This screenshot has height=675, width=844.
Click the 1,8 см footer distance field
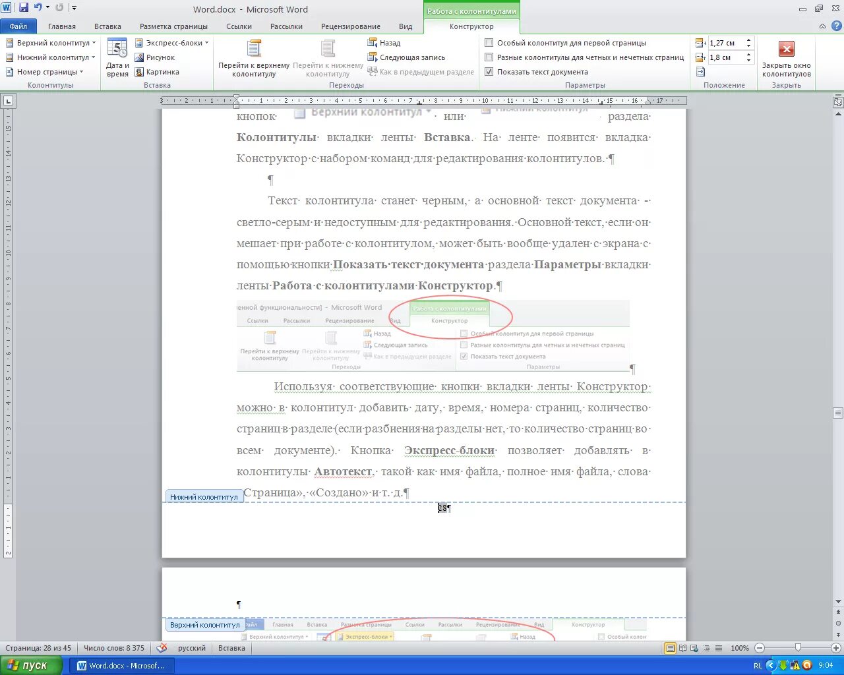click(x=726, y=57)
